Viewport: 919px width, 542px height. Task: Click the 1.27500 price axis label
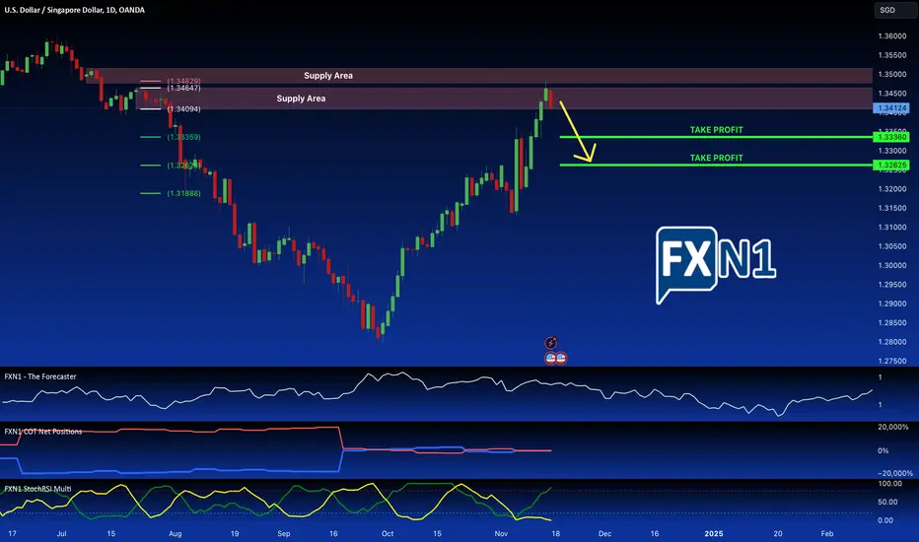[892, 361]
